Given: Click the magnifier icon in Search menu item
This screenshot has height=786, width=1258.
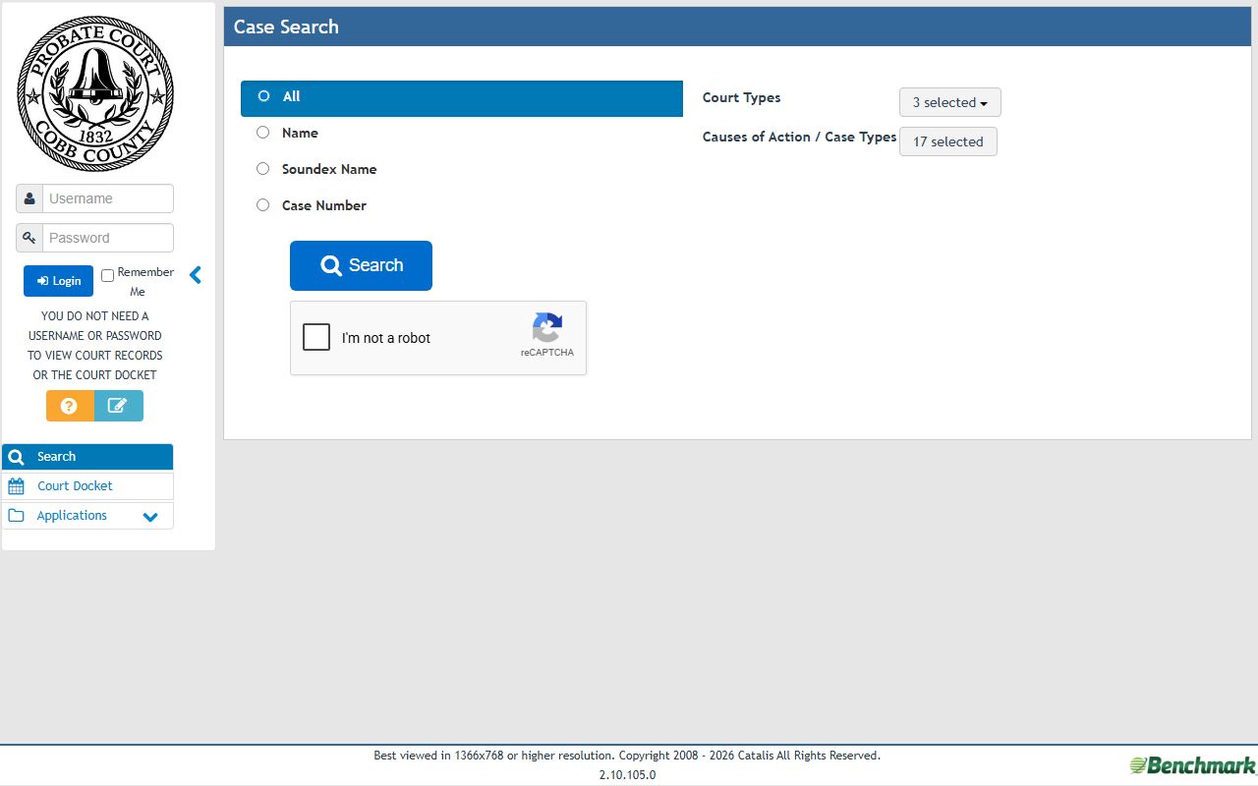Looking at the screenshot, I should pos(16,457).
